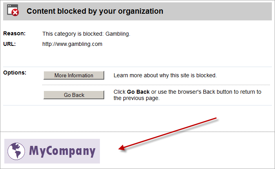Image resolution: width=275 pixels, height=169 pixels.
Task: Click the blocked page icon with red X
Action: 13,10
